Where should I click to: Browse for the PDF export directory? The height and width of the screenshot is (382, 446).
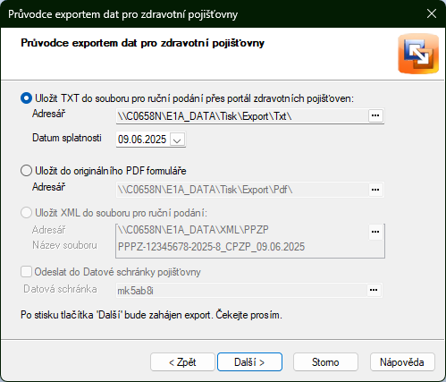pos(375,190)
